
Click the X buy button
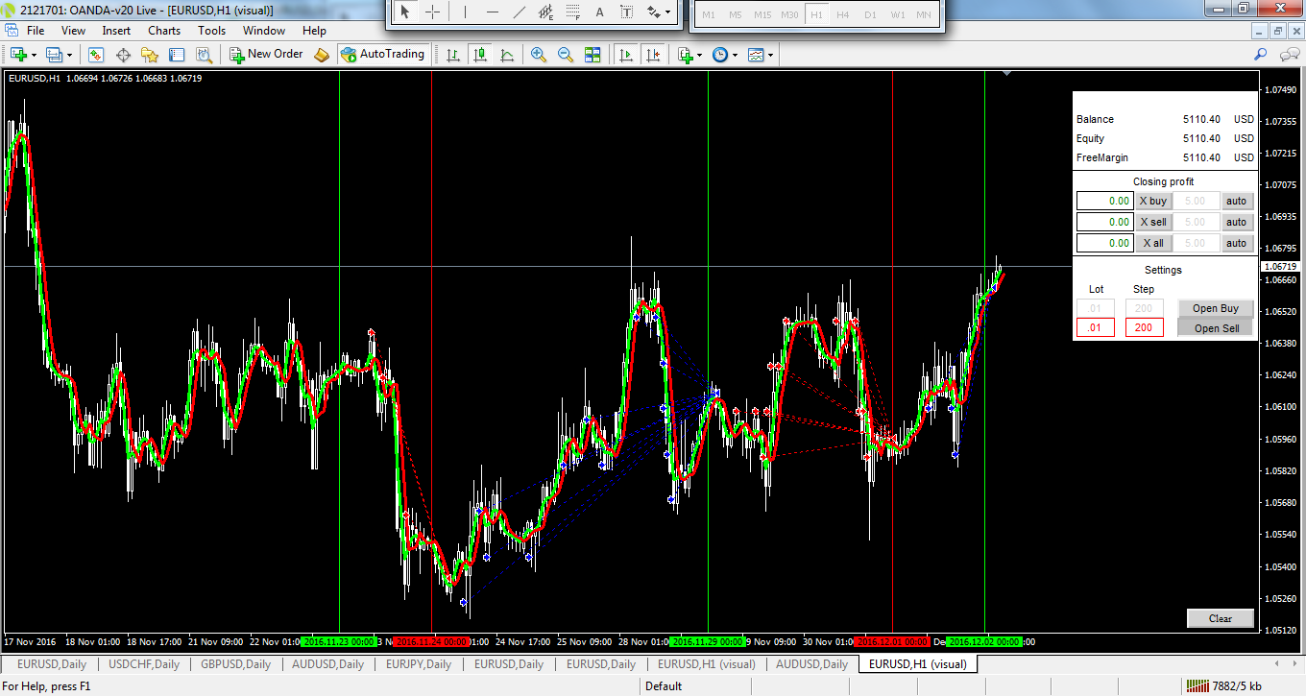(x=1152, y=202)
